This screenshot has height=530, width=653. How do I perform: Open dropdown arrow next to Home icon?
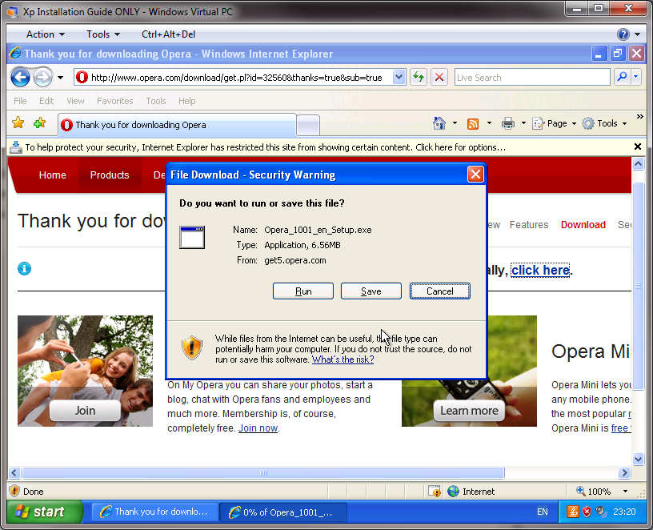point(455,123)
